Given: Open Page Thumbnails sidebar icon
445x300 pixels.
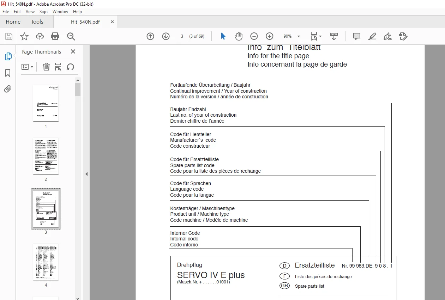Looking at the screenshot, I should click(8, 56).
